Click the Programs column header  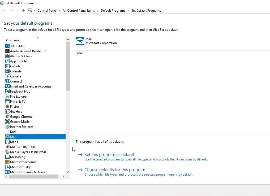click(35, 40)
